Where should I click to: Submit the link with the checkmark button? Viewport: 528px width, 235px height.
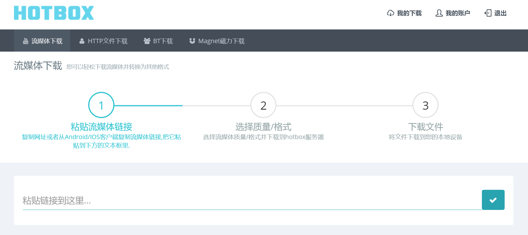point(493,200)
